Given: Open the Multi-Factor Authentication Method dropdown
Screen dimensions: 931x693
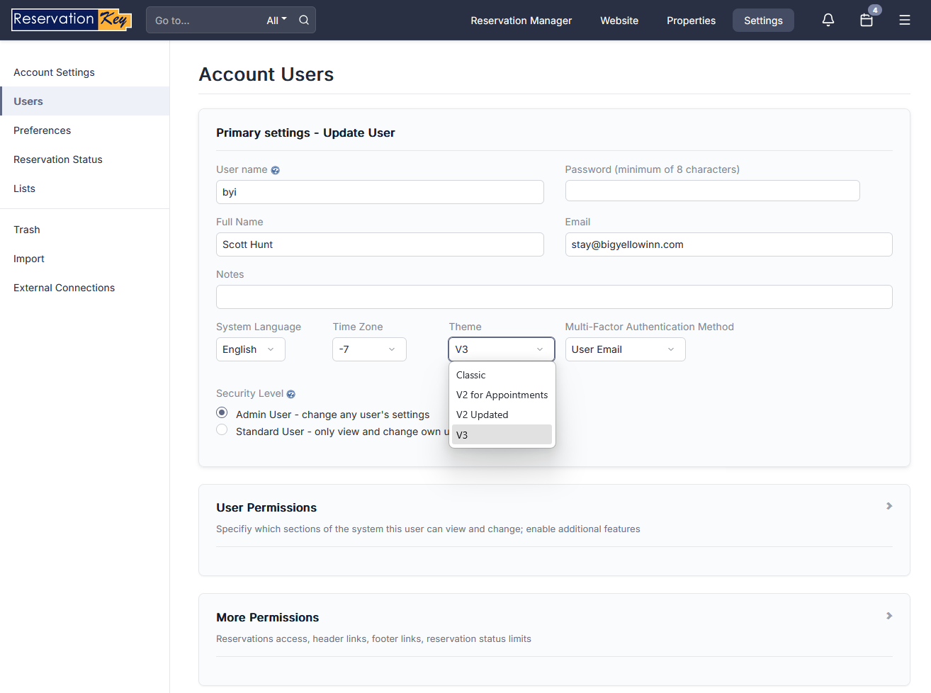Looking at the screenshot, I should (x=624, y=349).
